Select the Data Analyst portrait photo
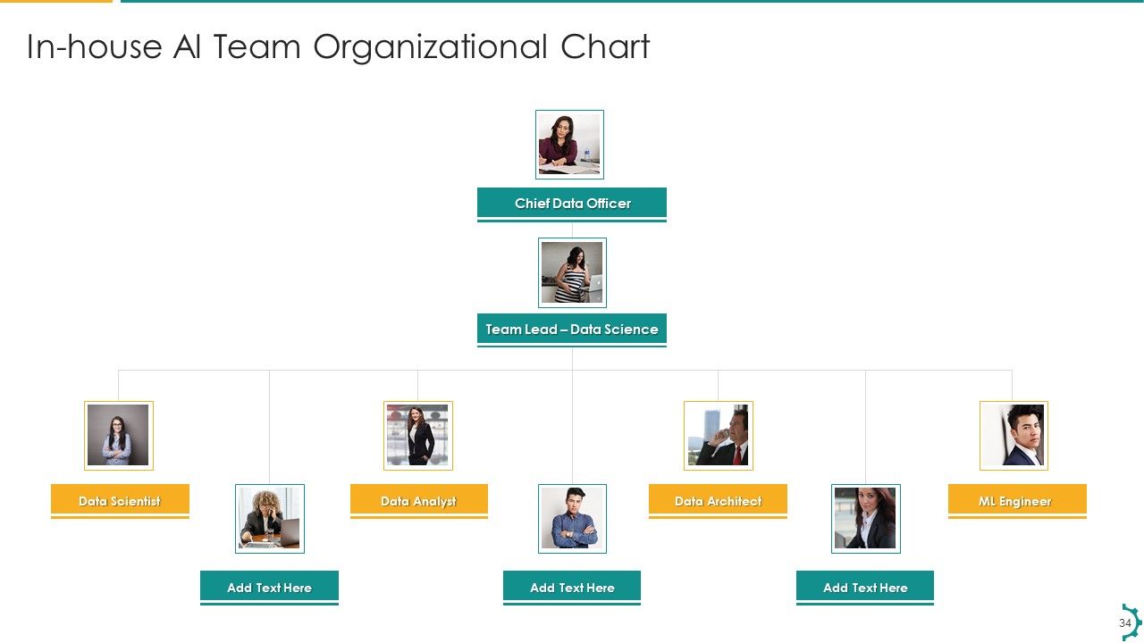The image size is (1144, 643). [418, 435]
